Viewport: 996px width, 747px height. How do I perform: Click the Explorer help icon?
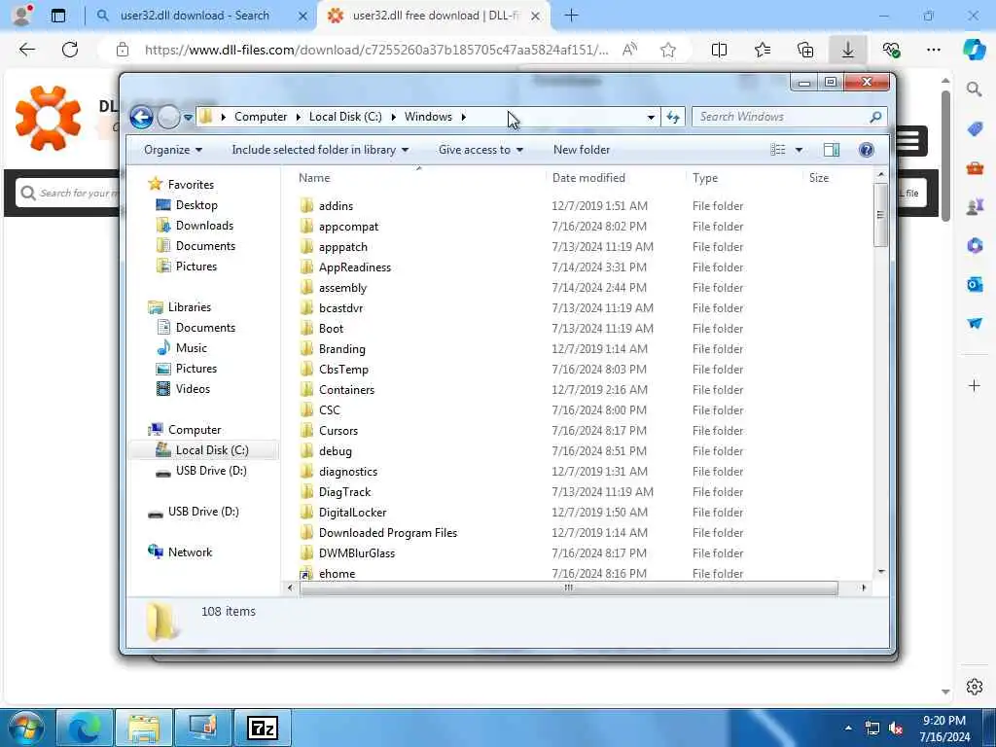click(866, 150)
